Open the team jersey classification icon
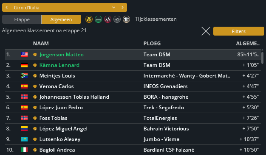 pyautogui.click(x=126, y=19)
